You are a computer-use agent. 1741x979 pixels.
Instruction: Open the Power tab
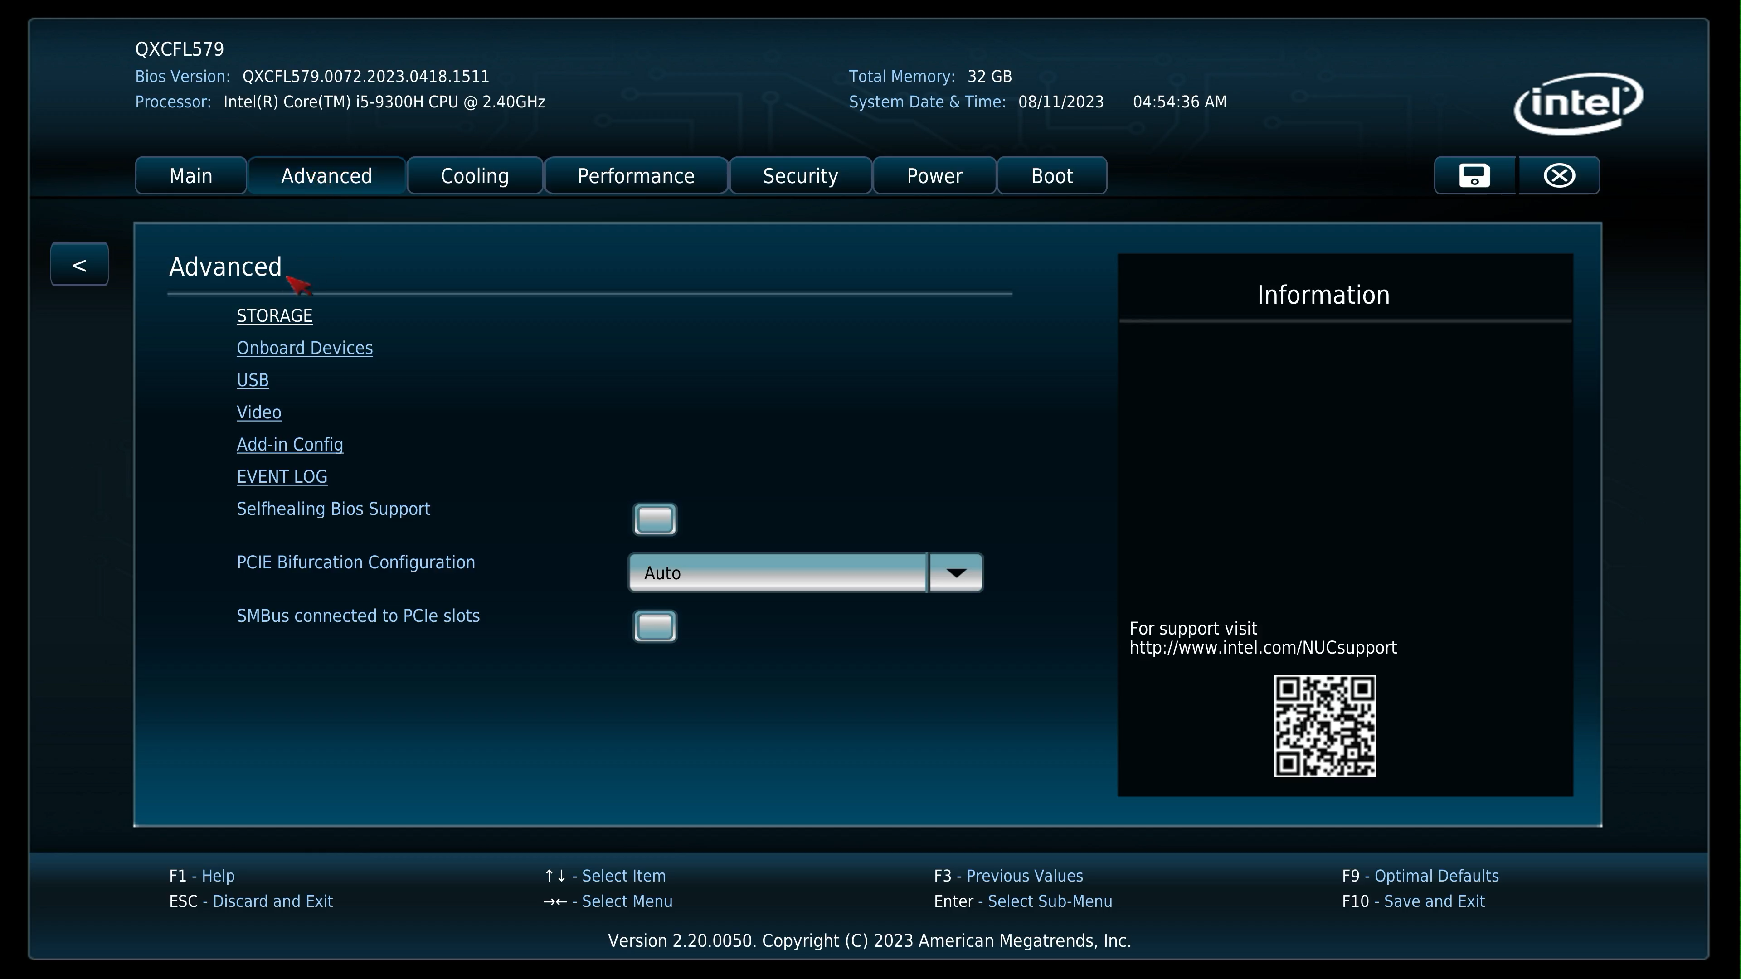point(934,176)
